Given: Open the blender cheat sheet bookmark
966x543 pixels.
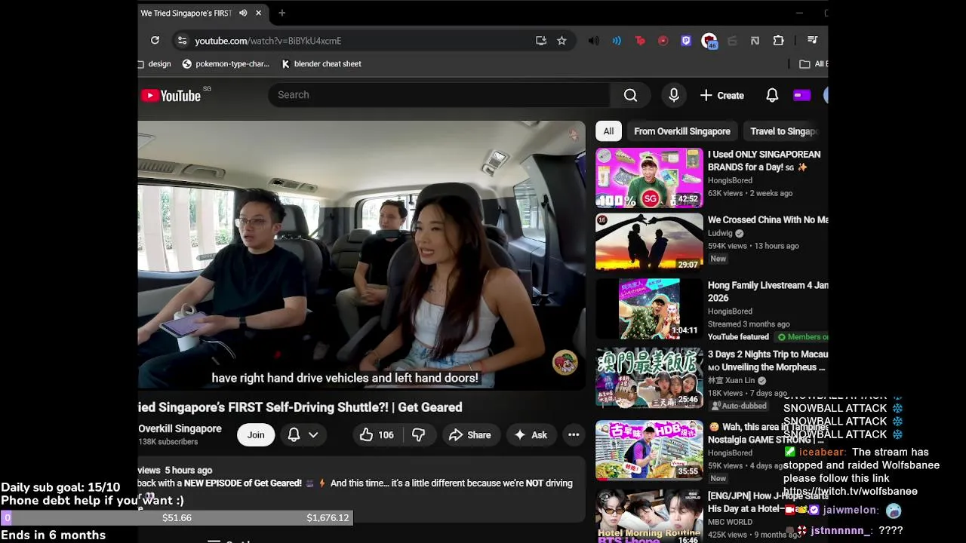Looking at the screenshot, I should pyautogui.click(x=321, y=64).
